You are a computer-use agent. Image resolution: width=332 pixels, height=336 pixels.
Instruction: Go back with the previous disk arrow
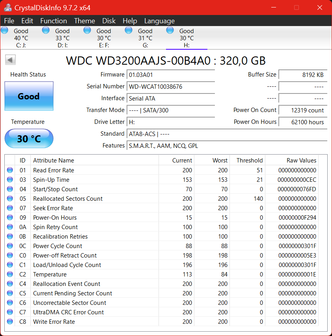(x=10, y=60)
